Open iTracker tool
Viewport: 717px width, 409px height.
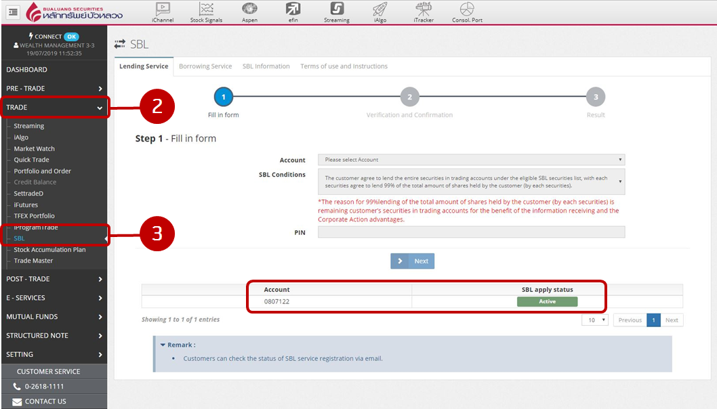(424, 12)
